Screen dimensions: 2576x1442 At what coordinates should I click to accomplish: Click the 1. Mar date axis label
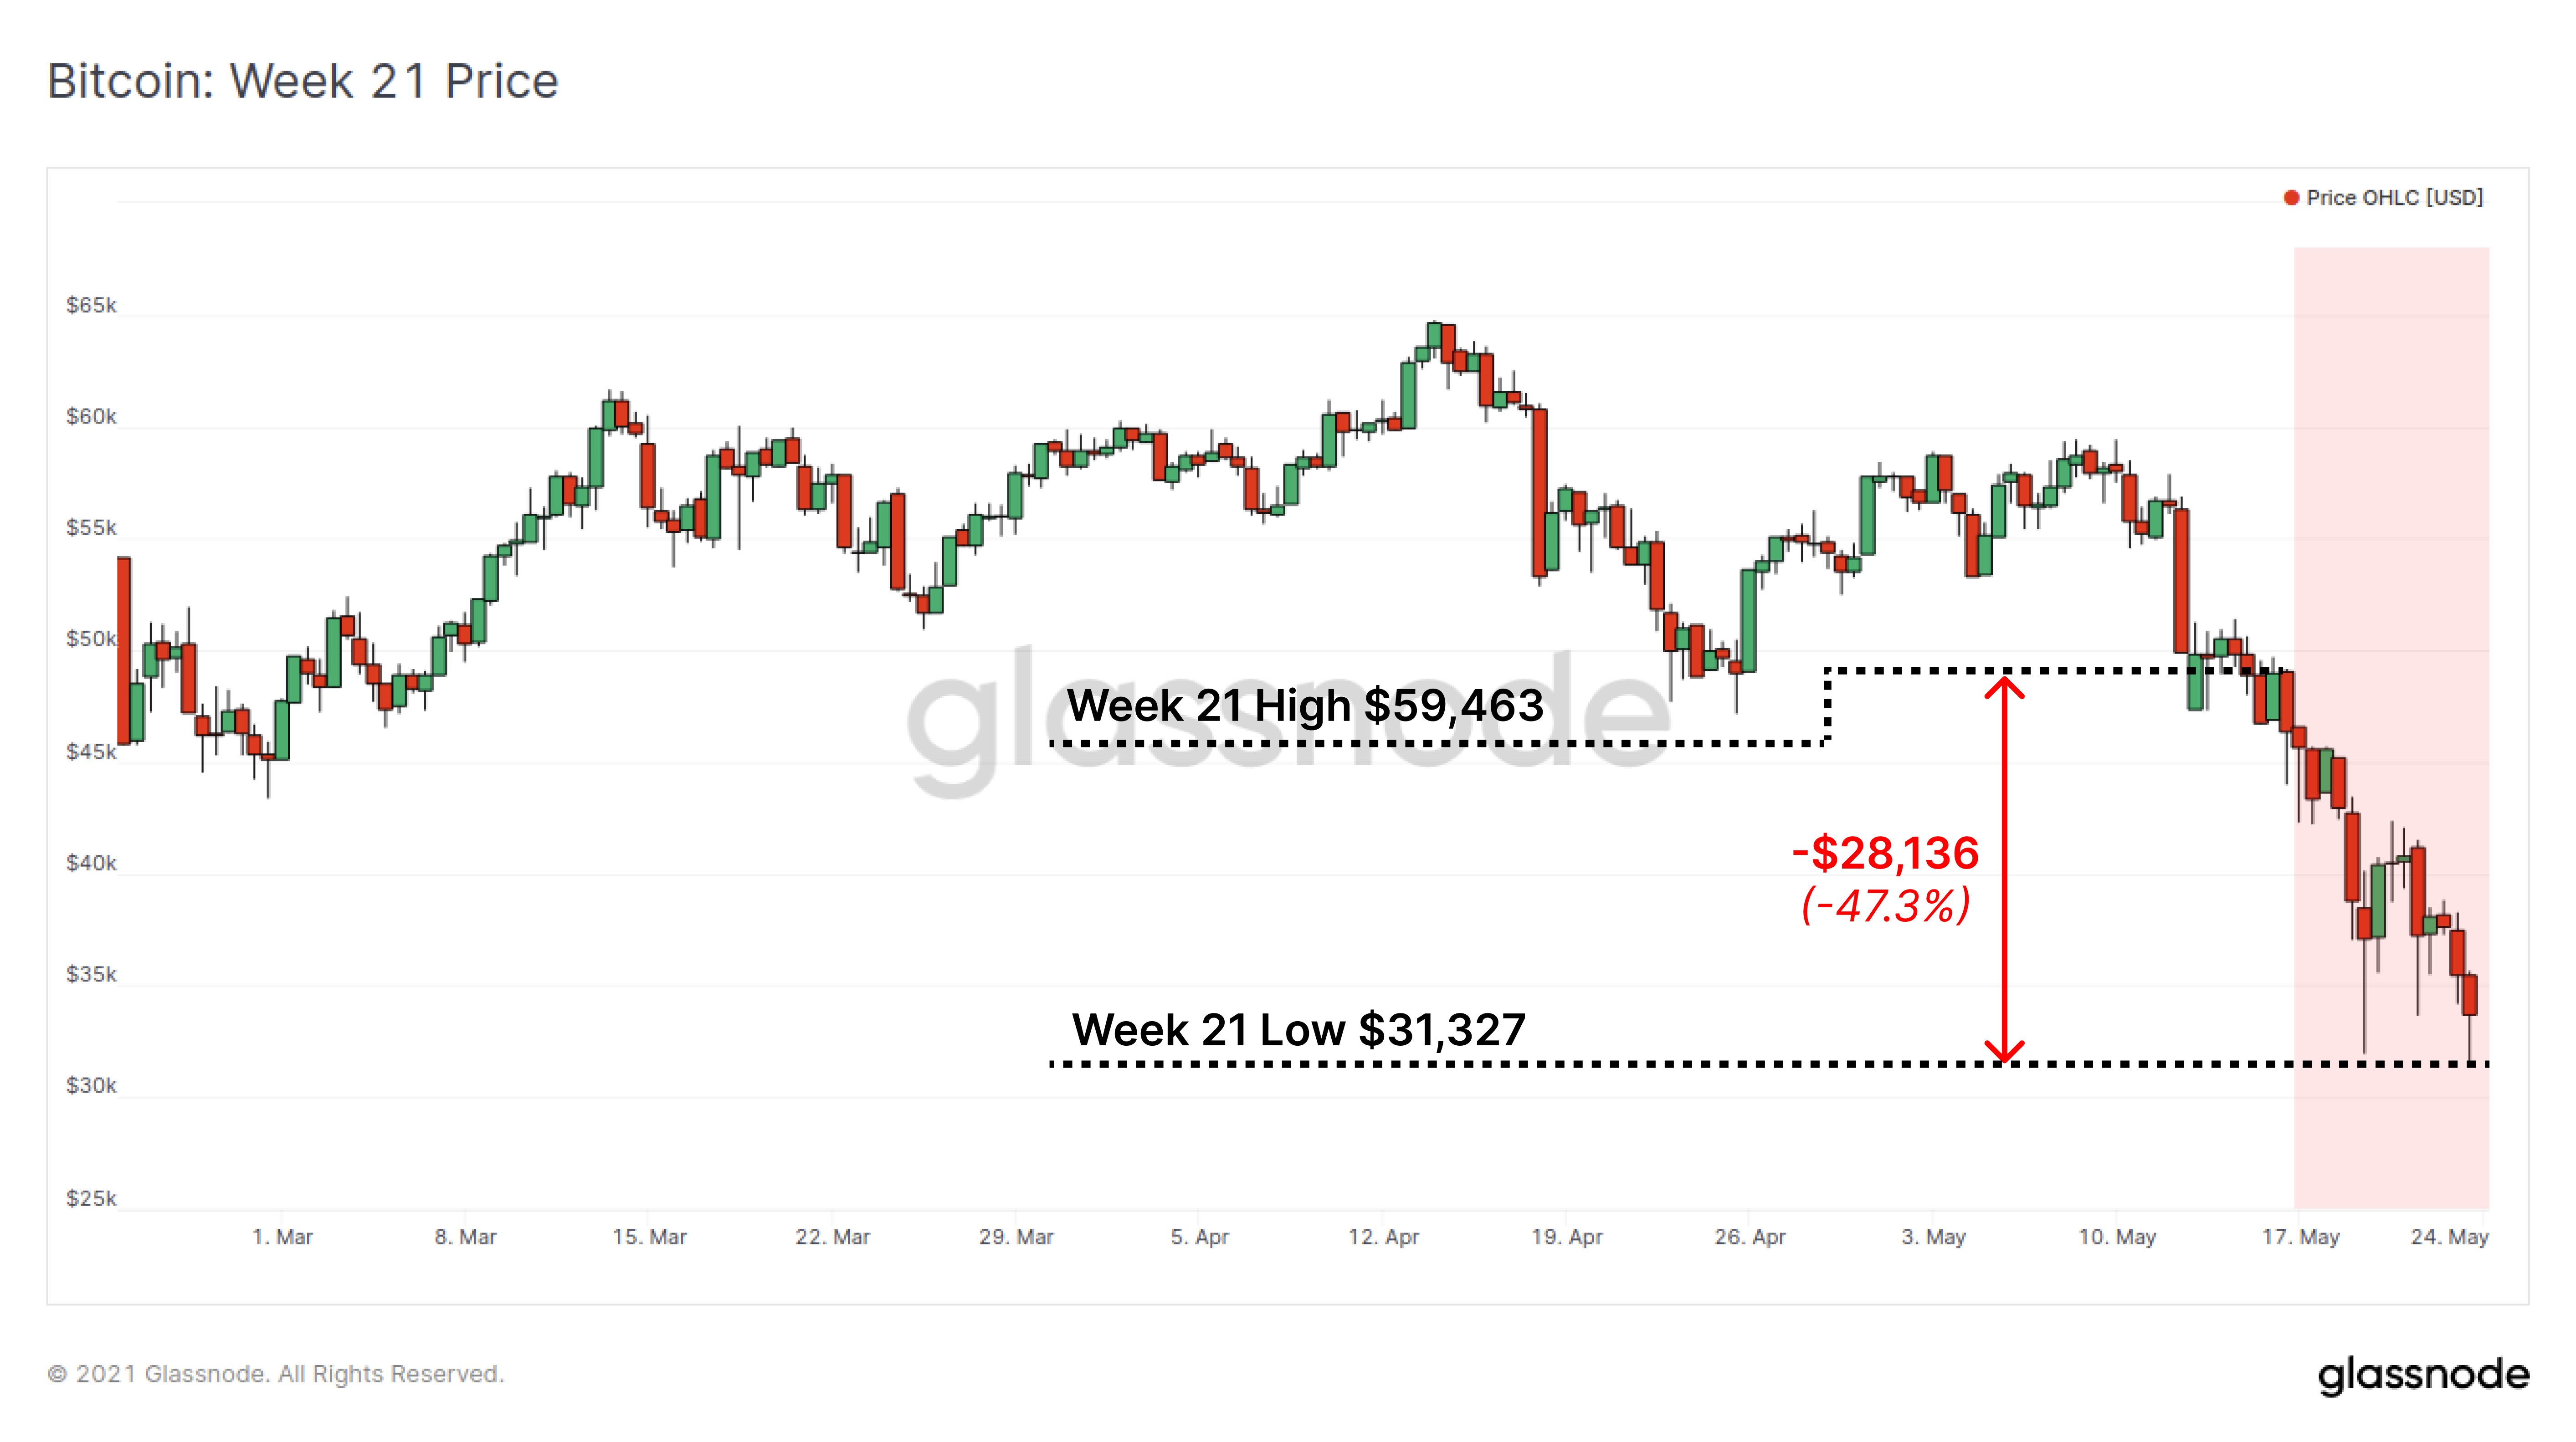pos(282,1237)
